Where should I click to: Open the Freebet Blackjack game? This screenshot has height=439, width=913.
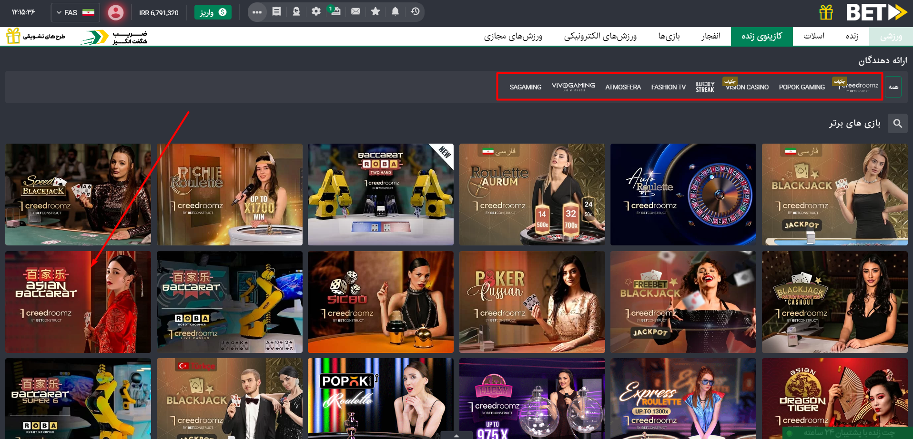[x=683, y=302]
